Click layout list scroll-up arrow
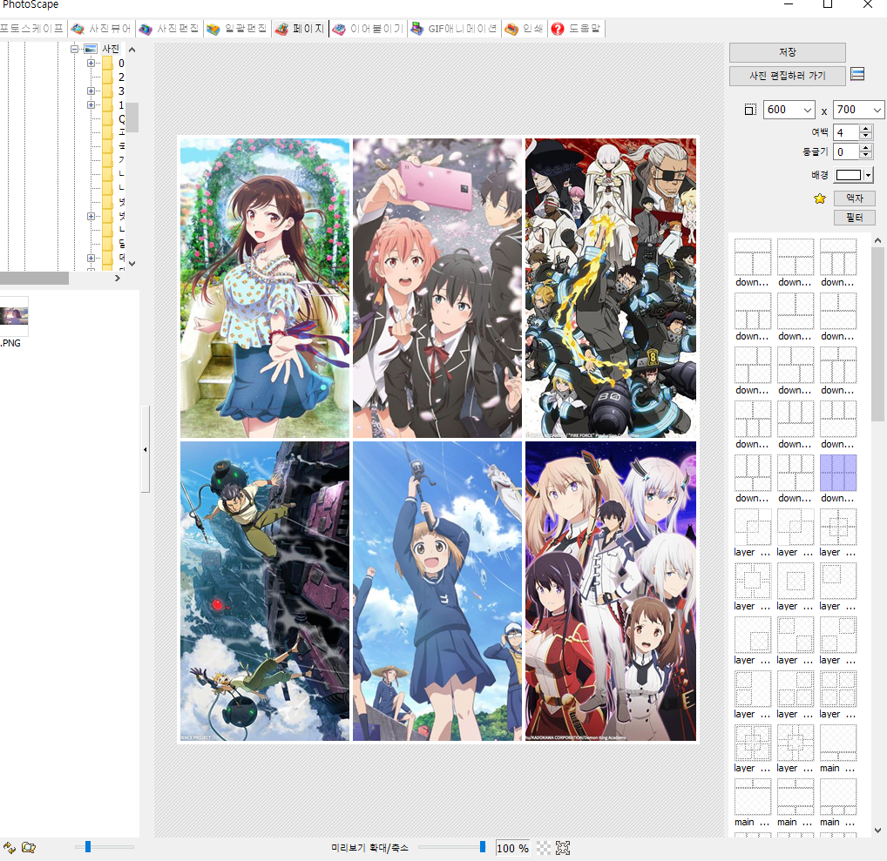 [x=877, y=240]
